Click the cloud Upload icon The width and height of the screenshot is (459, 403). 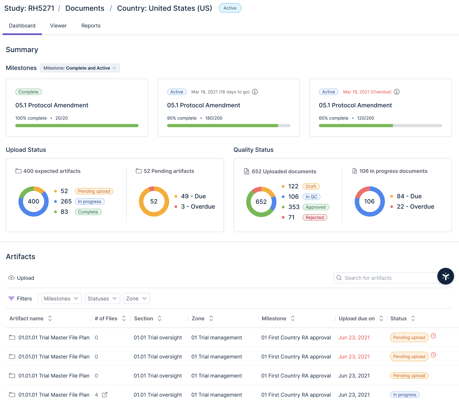tap(11, 278)
